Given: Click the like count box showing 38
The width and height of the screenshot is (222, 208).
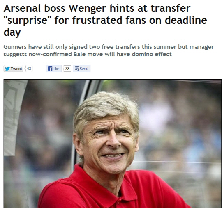Looking at the screenshot, I should (67, 69).
